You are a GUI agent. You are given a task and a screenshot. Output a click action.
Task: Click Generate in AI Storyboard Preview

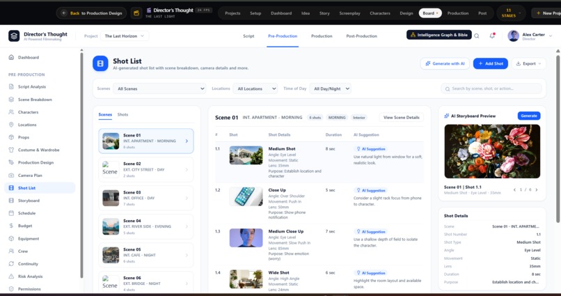pos(529,116)
